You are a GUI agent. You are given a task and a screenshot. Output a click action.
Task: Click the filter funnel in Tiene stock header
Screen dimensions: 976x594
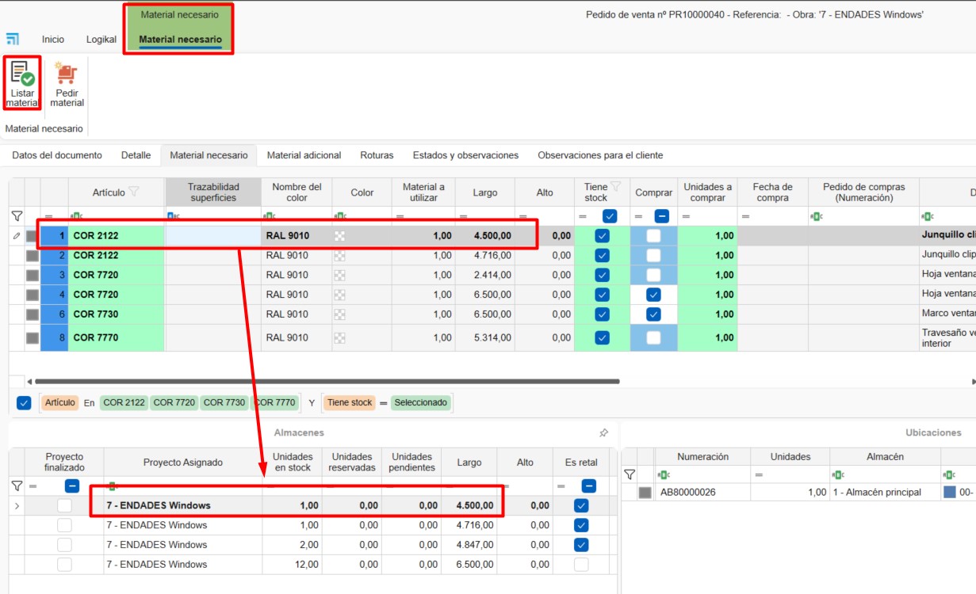click(x=615, y=187)
